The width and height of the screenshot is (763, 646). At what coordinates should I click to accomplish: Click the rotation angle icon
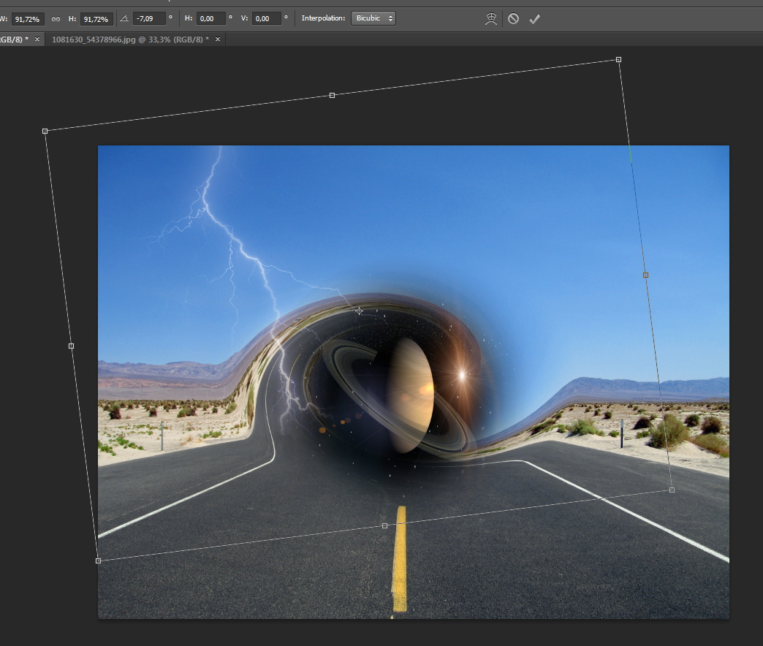pos(124,18)
